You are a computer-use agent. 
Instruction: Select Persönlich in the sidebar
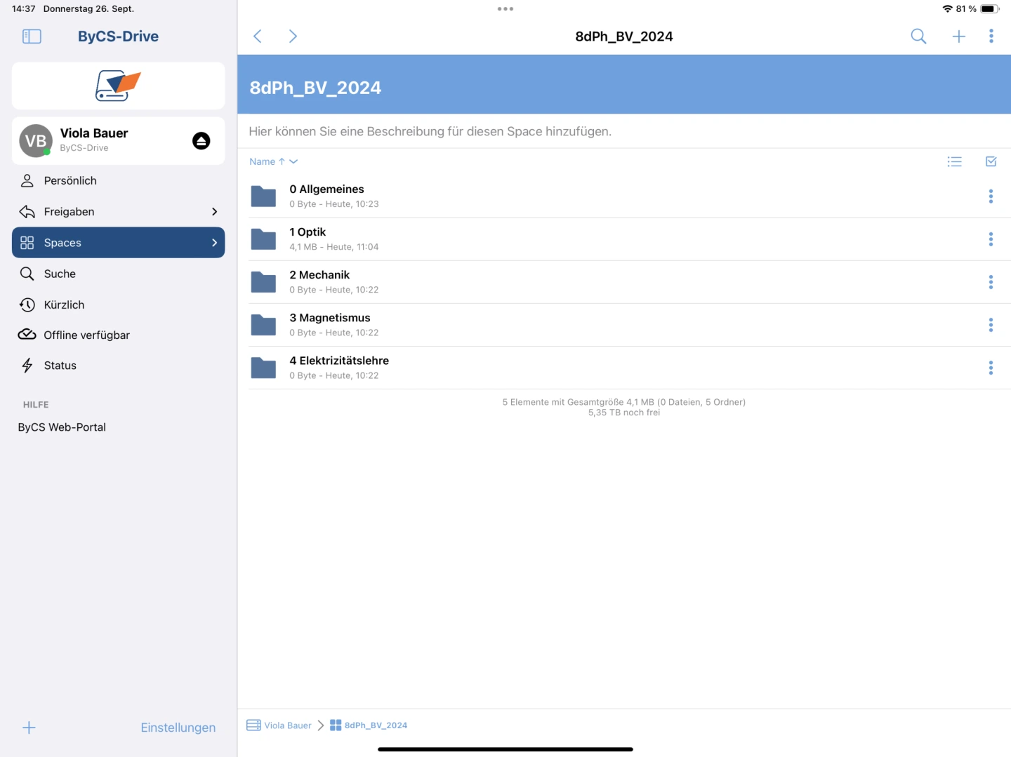pyautogui.click(x=70, y=181)
